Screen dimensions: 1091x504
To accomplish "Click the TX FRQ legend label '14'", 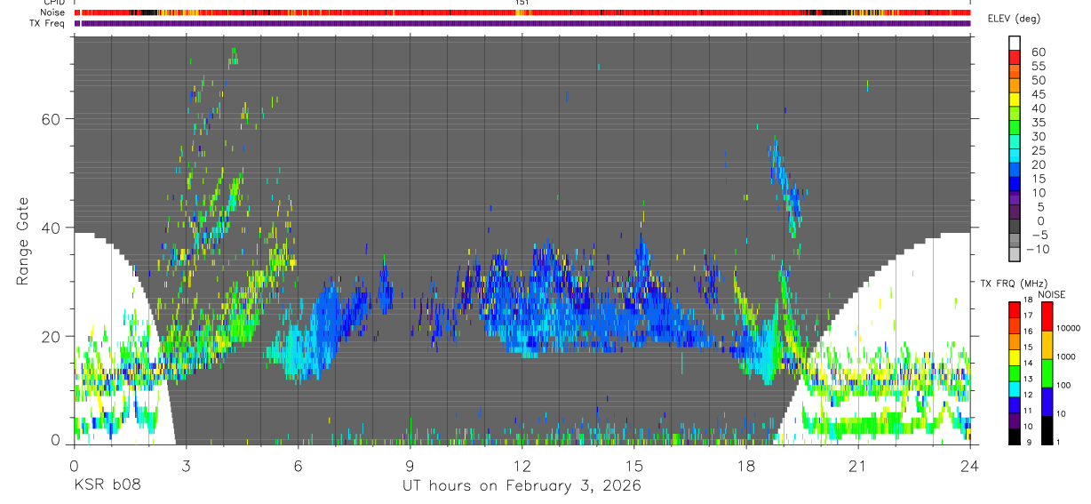I will point(1028,363).
